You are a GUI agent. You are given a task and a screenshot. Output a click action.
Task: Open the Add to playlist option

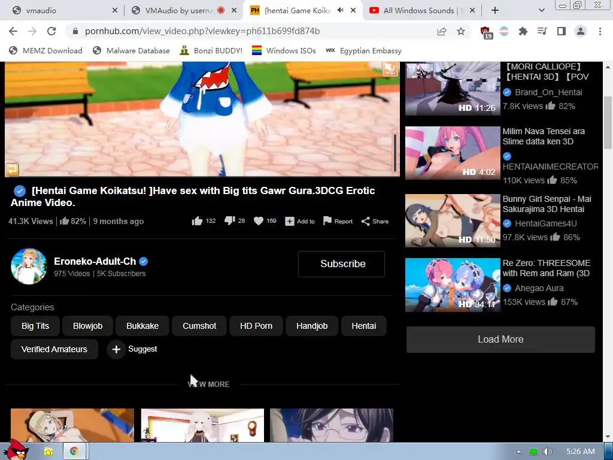[x=300, y=222]
